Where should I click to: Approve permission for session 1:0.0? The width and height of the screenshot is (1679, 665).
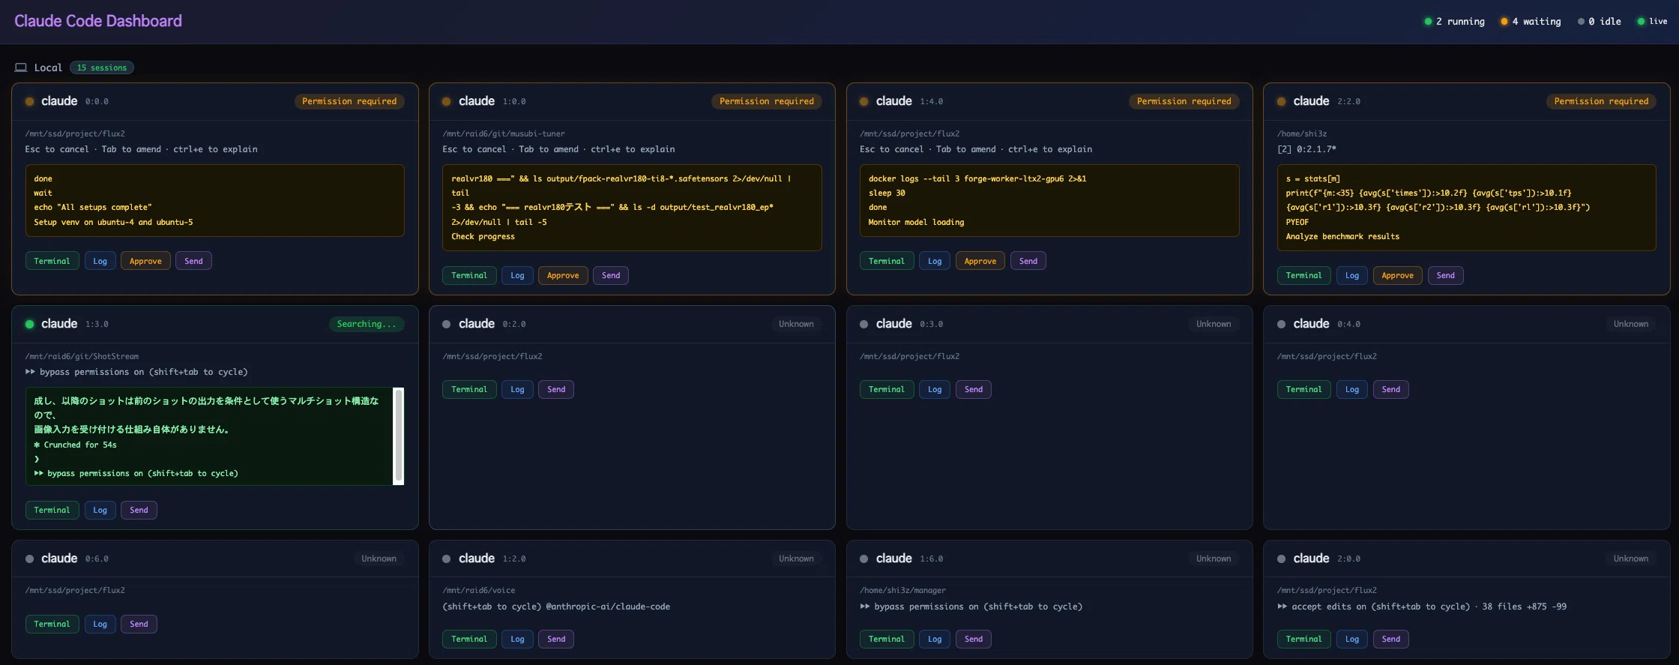[x=563, y=275]
